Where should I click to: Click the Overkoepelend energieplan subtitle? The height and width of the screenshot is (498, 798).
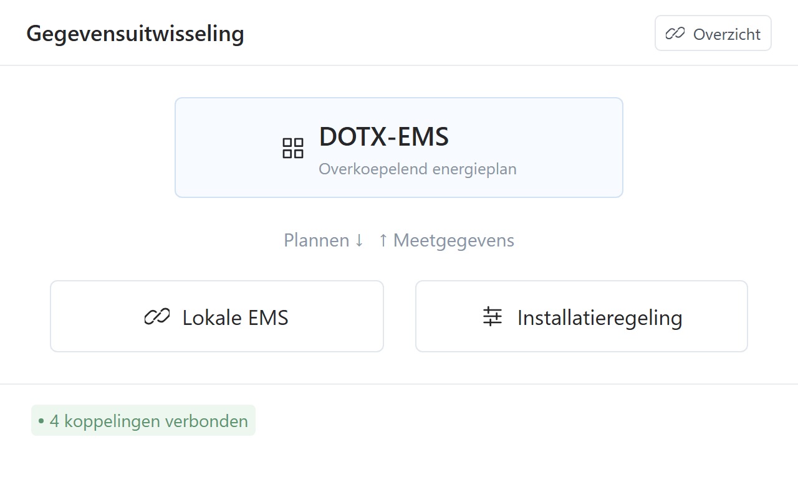pyautogui.click(x=418, y=169)
